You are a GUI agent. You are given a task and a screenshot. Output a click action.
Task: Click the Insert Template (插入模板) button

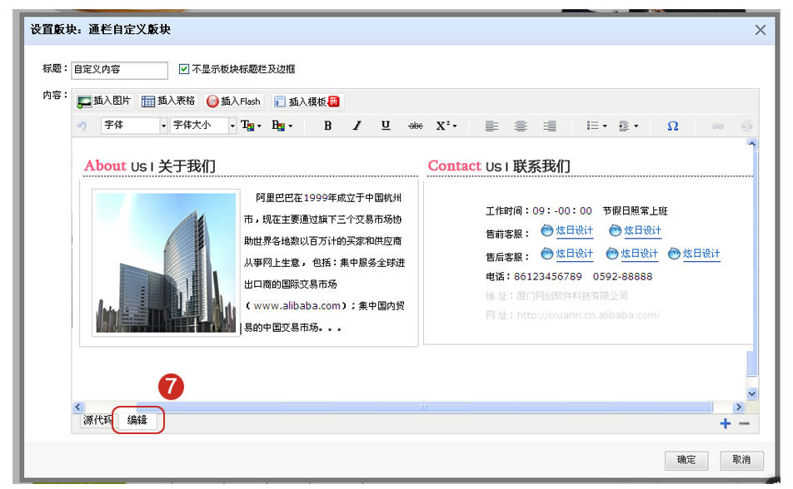click(x=308, y=101)
